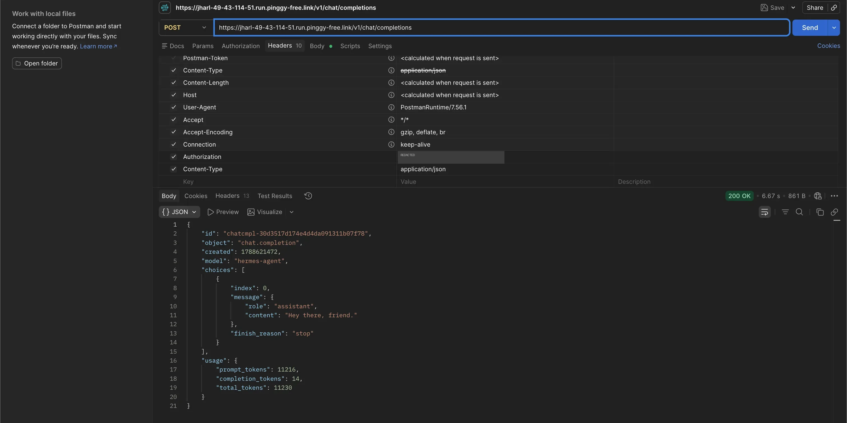Open info icon for strikethrough Content-Type header
The image size is (847, 423).
pyautogui.click(x=391, y=70)
